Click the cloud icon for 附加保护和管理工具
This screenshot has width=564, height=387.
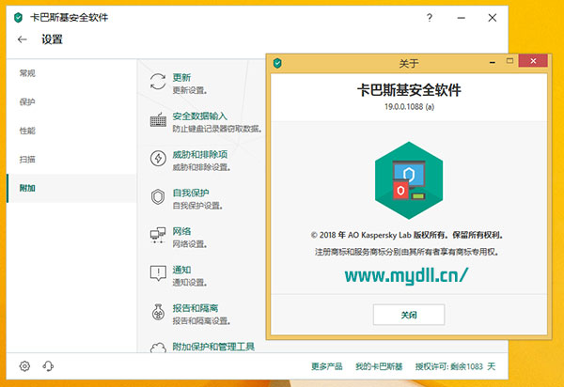(158, 348)
